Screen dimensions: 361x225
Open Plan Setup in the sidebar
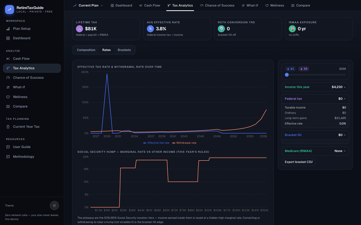click(x=32, y=29)
